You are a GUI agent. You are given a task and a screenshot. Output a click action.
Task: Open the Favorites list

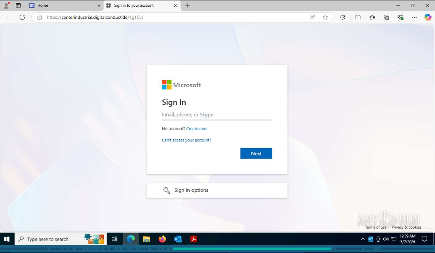372,17
